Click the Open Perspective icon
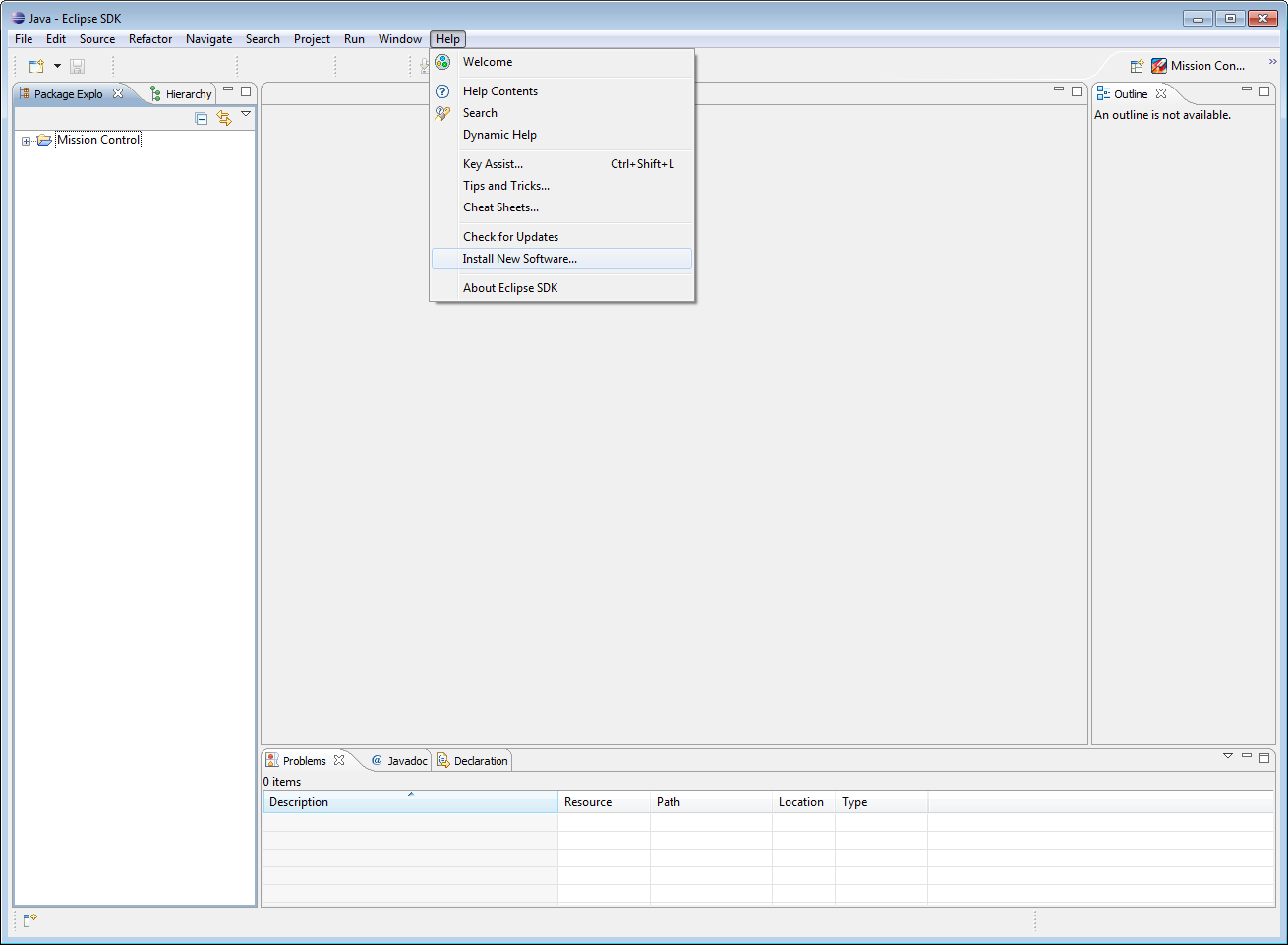The width and height of the screenshot is (1288, 945). (1137, 66)
